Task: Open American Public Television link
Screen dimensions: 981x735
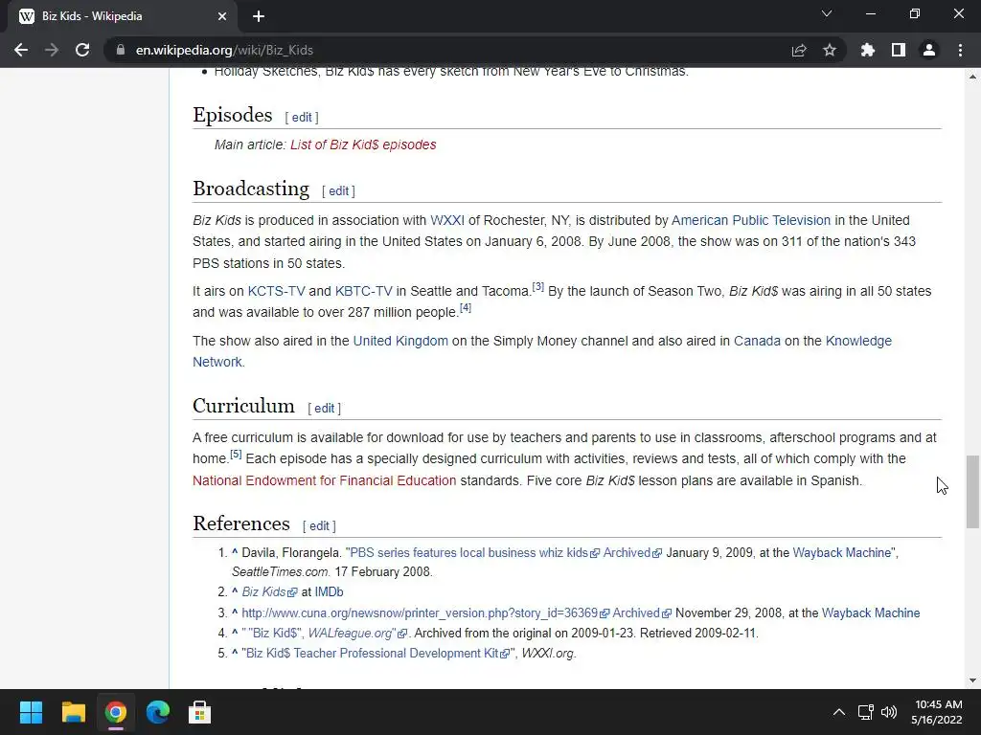Action: click(751, 221)
